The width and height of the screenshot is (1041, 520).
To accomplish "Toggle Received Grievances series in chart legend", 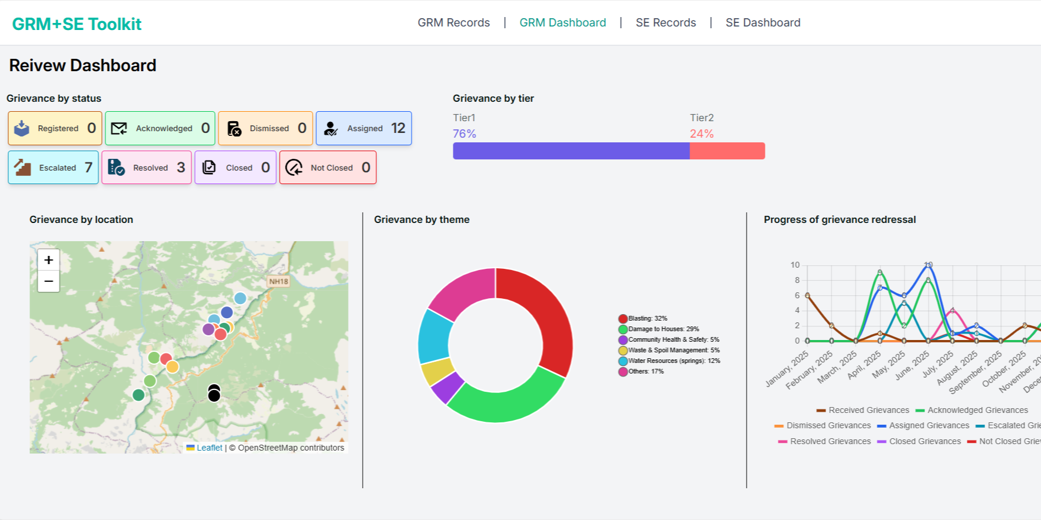I will (x=863, y=410).
